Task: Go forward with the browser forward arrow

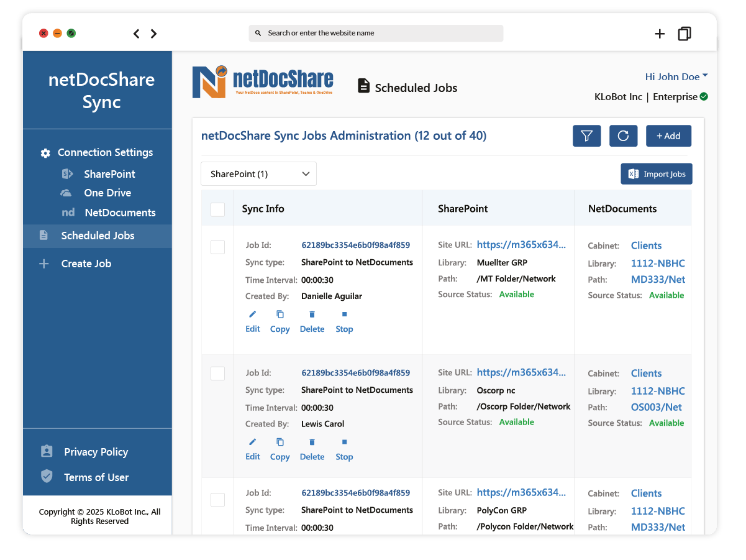Action: [x=154, y=34]
